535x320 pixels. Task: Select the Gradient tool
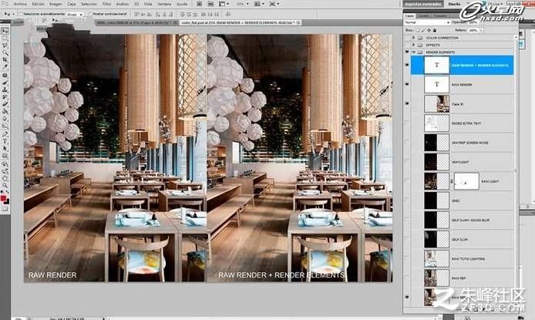[5, 111]
